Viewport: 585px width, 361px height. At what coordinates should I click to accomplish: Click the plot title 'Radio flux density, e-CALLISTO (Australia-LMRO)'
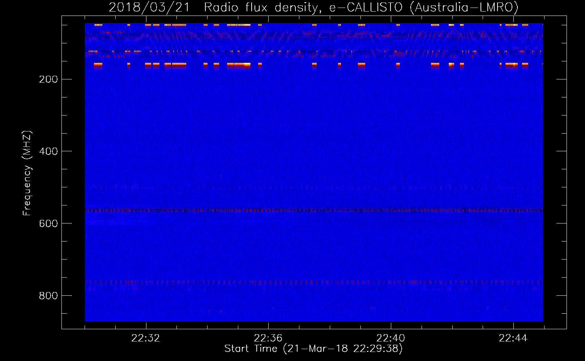361,7
